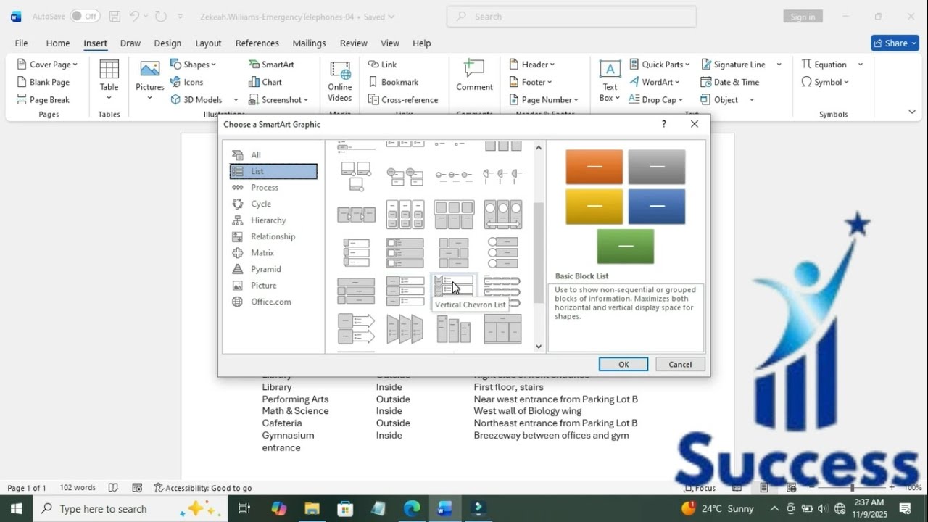Viewport: 928px width, 522px height.
Task: Click the SmartArt ribbon button
Action: click(x=271, y=65)
